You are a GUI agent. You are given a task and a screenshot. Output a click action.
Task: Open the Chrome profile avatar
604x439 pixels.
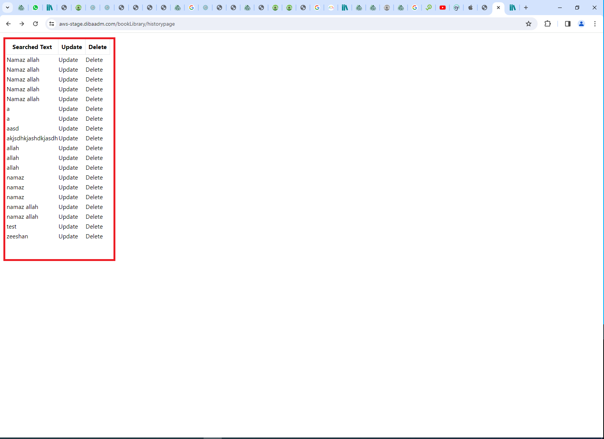click(x=581, y=24)
